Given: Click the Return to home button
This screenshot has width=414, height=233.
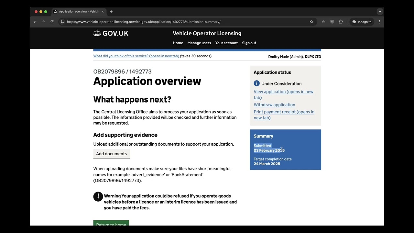Looking at the screenshot, I should tap(111, 223).
